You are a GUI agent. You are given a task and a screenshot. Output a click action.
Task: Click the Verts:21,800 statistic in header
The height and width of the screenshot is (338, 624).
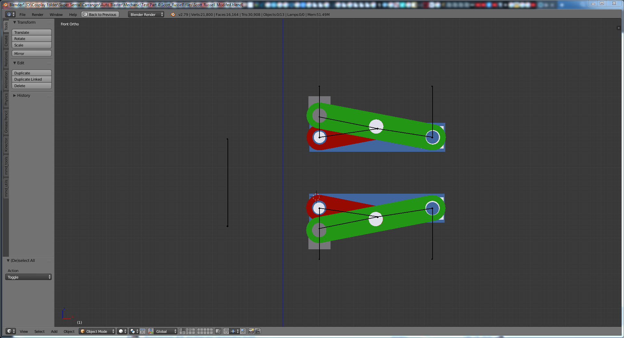[x=202, y=15]
